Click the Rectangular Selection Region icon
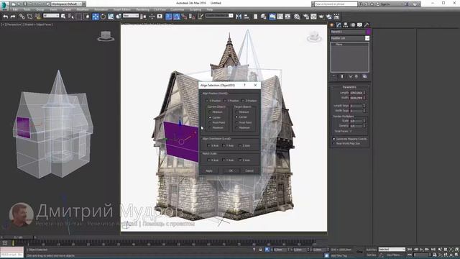460x259 pixels. tap(78, 17)
